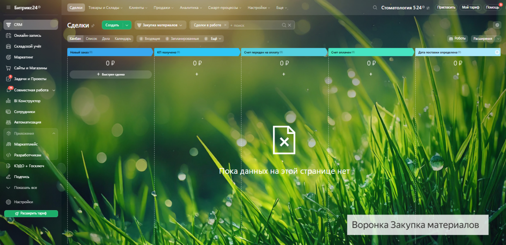Click the search magnifier in the top bar

(375, 7)
